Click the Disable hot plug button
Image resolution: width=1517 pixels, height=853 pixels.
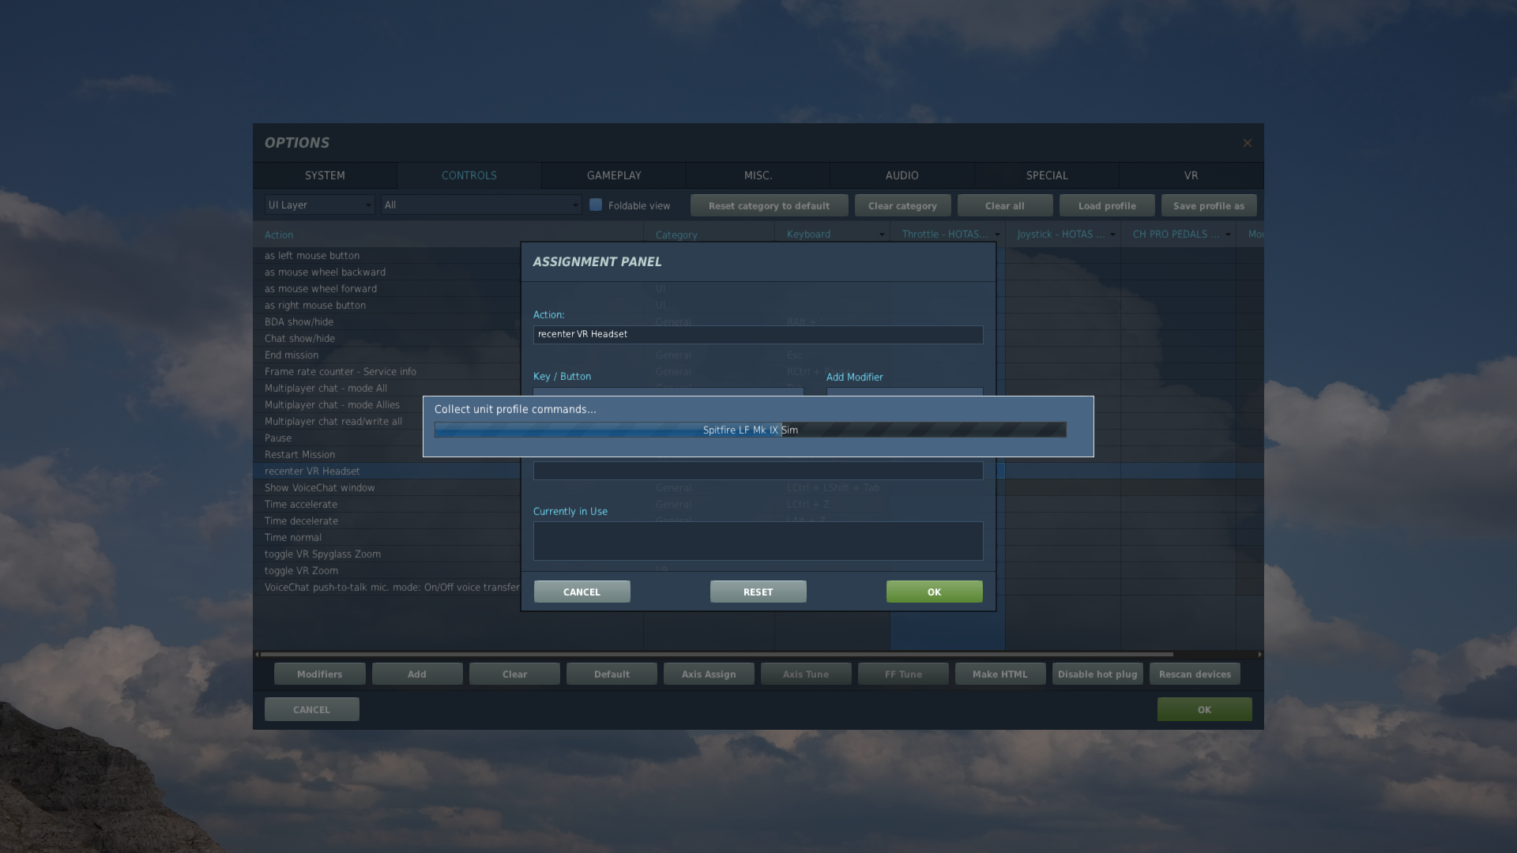1097,674
